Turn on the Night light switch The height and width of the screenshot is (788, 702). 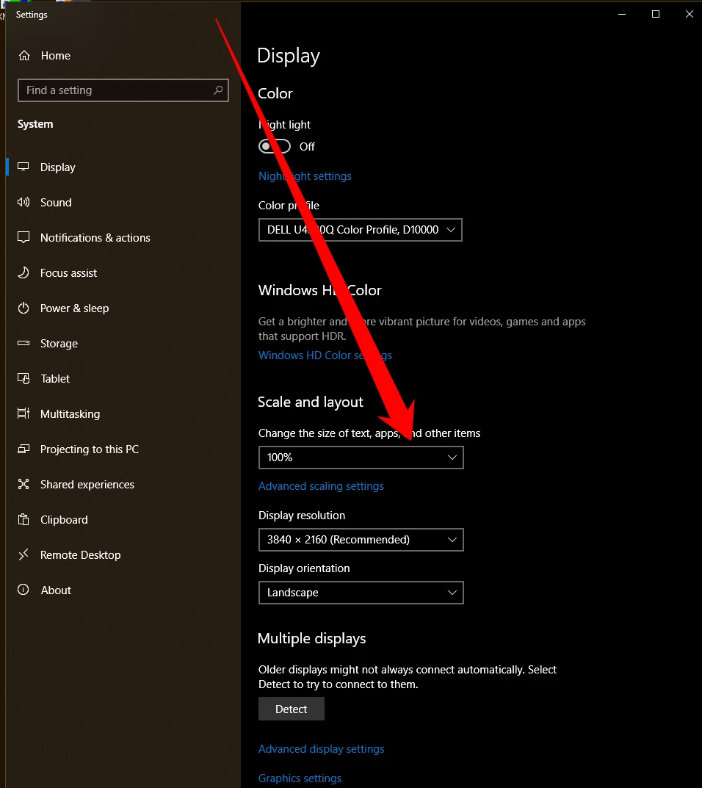[275, 146]
